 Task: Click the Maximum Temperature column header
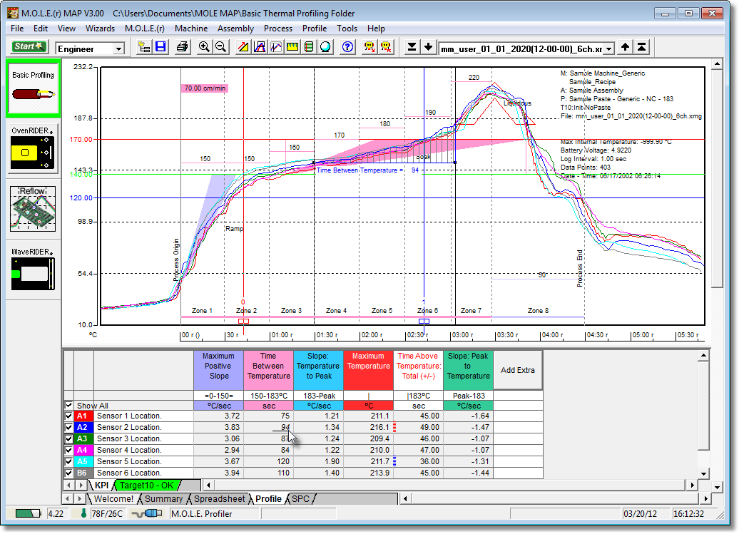[369, 370]
